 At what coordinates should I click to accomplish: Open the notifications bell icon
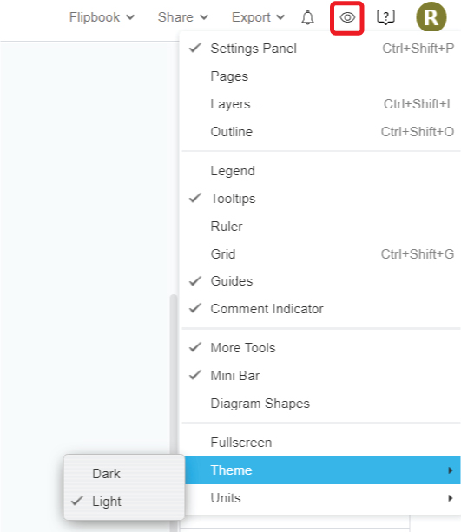307,17
